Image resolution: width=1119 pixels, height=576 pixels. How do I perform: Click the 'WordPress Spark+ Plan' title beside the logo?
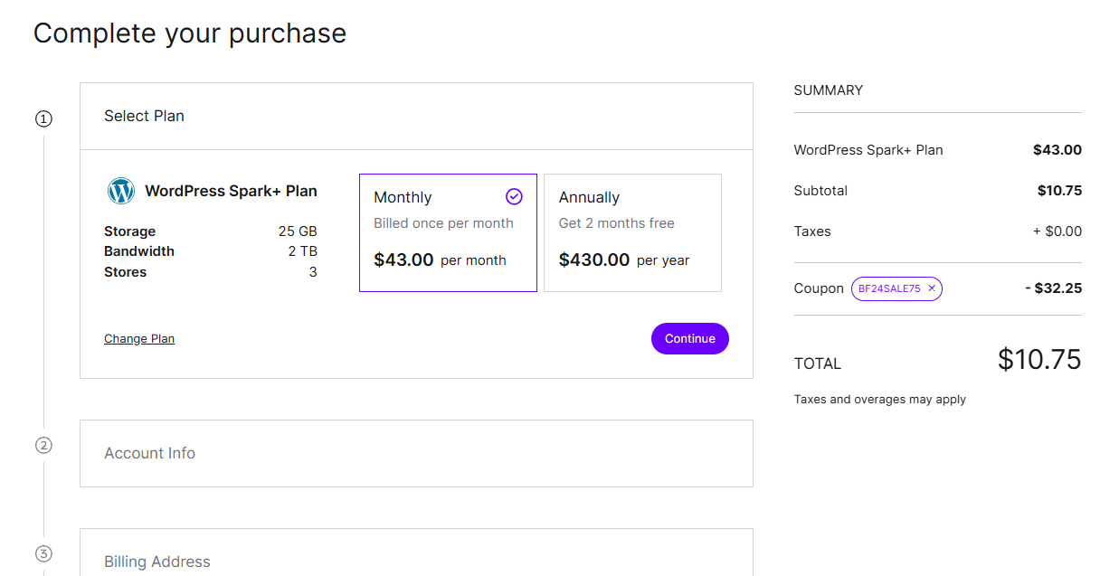(x=231, y=191)
